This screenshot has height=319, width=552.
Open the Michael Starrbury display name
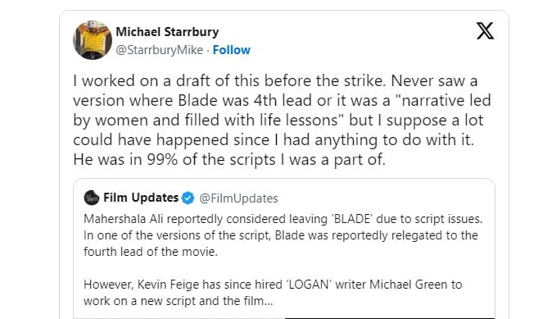(x=167, y=32)
